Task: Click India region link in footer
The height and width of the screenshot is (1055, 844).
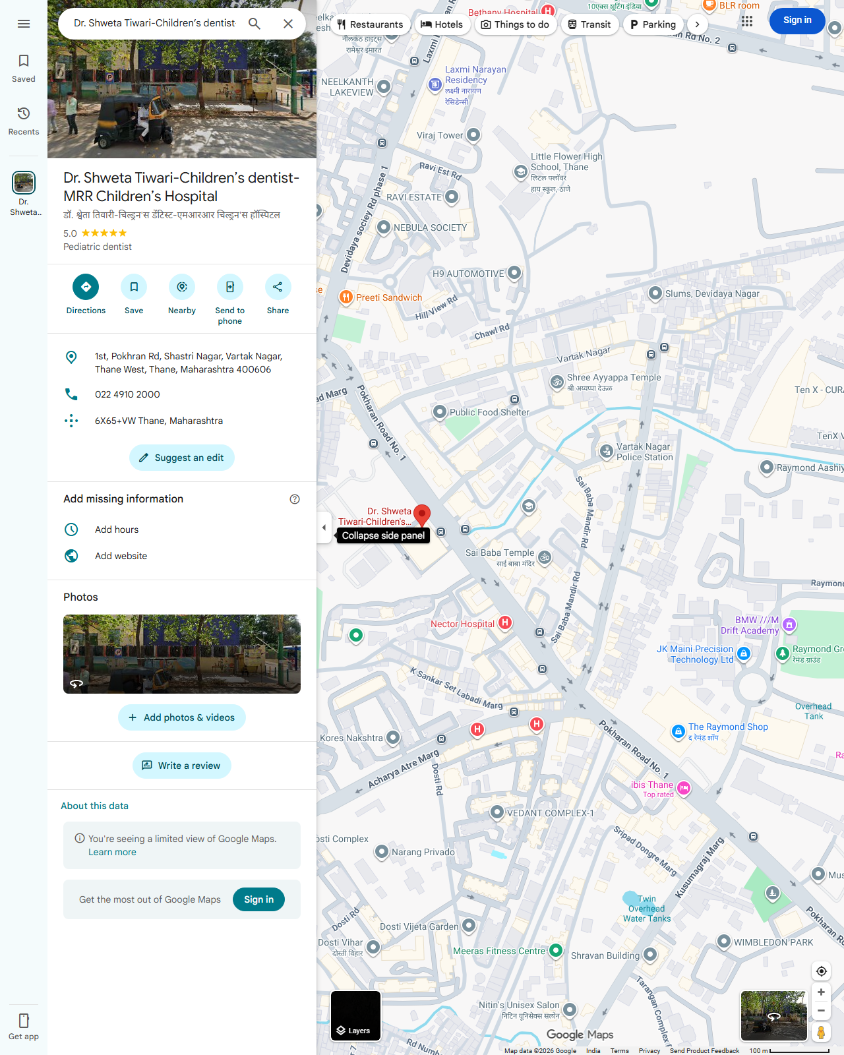Action: (x=593, y=1050)
